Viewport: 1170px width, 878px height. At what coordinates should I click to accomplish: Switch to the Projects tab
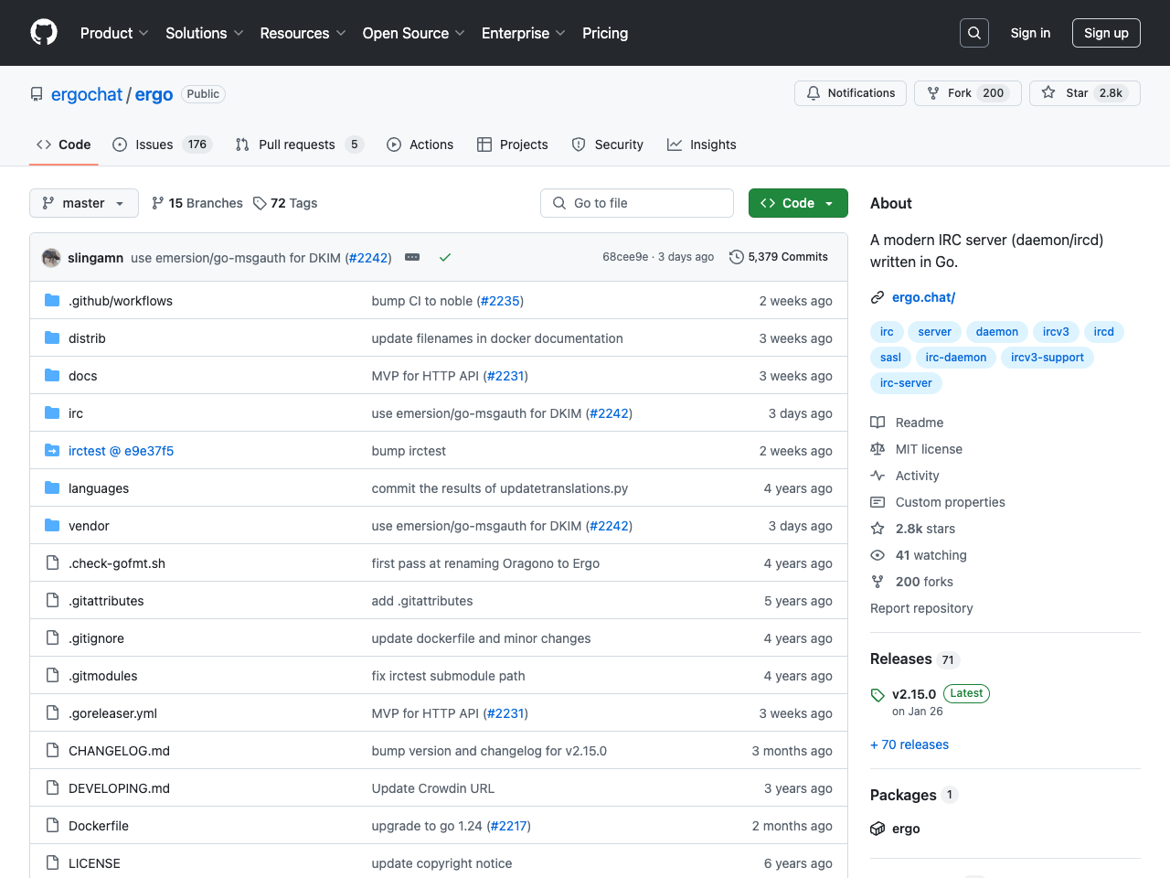click(x=513, y=145)
